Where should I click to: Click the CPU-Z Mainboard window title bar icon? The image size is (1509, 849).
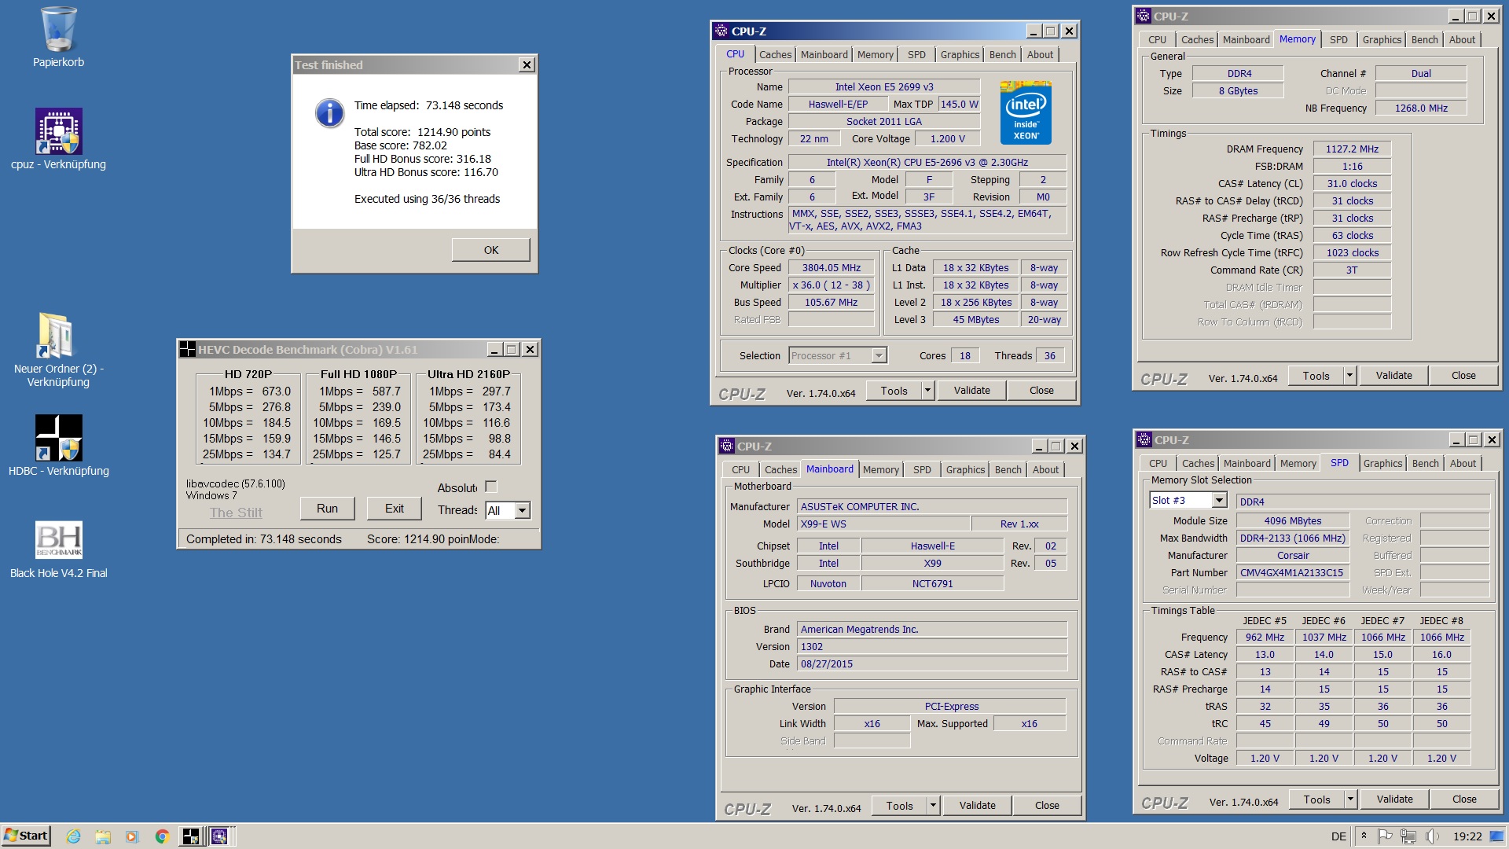pyautogui.click(x=727, y=446)
